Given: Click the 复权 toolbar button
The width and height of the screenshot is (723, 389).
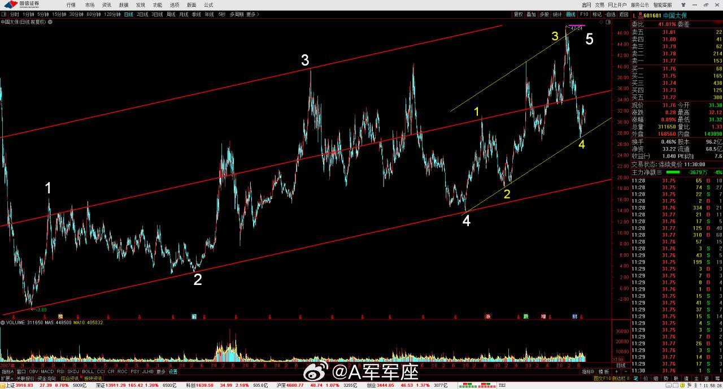Looking at the screenshot, I should [x=518, y=14].
